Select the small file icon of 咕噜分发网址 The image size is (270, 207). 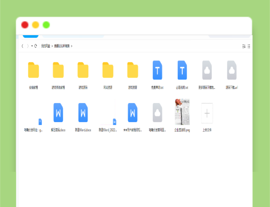point(40,122)
